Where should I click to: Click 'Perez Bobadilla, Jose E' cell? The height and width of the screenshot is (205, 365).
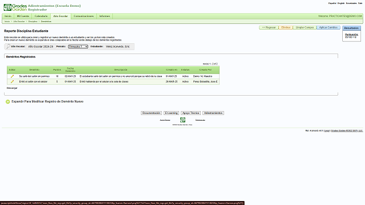(x=205, y=81)
